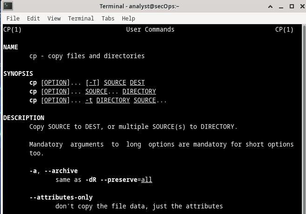
Task: Click the underlined '-t' in third synopsis line
Action: [x=89, y=100]
